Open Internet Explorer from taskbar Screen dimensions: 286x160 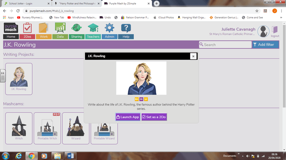point(19,156)
